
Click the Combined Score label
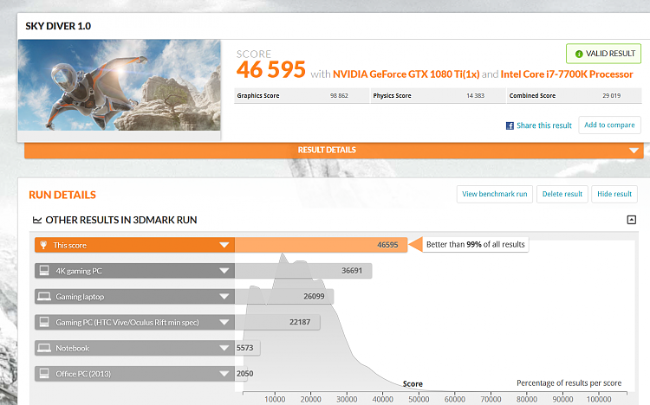click(x=532, y=96)
